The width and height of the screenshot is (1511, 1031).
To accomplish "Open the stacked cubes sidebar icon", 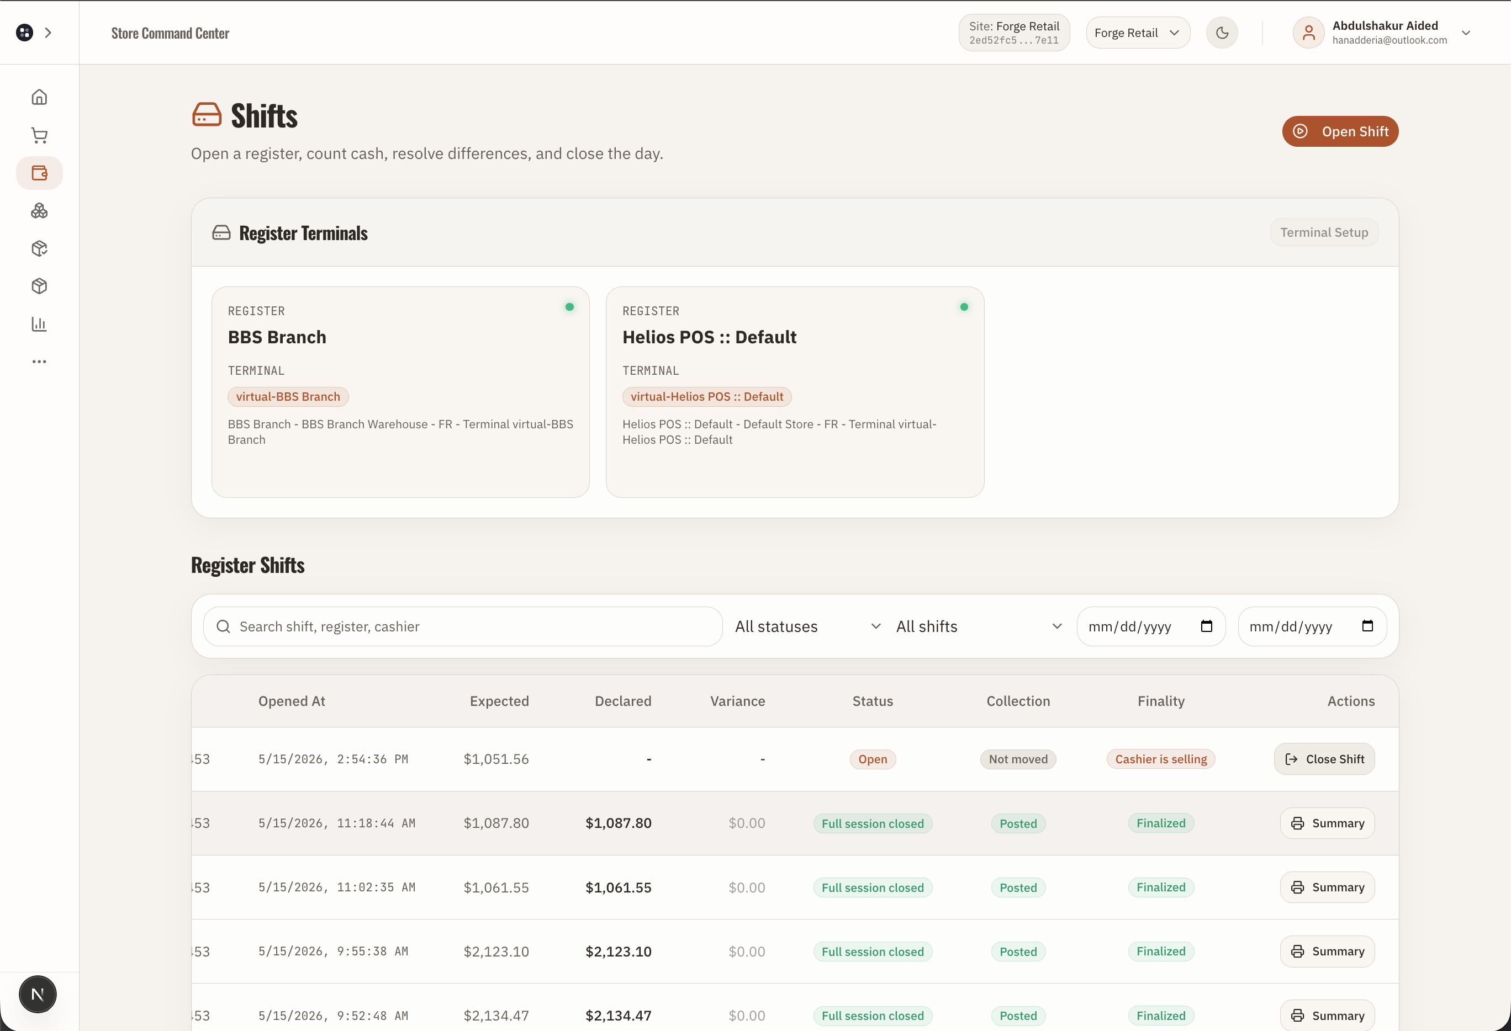I will (39, 210).
